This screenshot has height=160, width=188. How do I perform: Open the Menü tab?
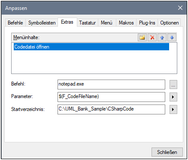(x=106, y=23)
